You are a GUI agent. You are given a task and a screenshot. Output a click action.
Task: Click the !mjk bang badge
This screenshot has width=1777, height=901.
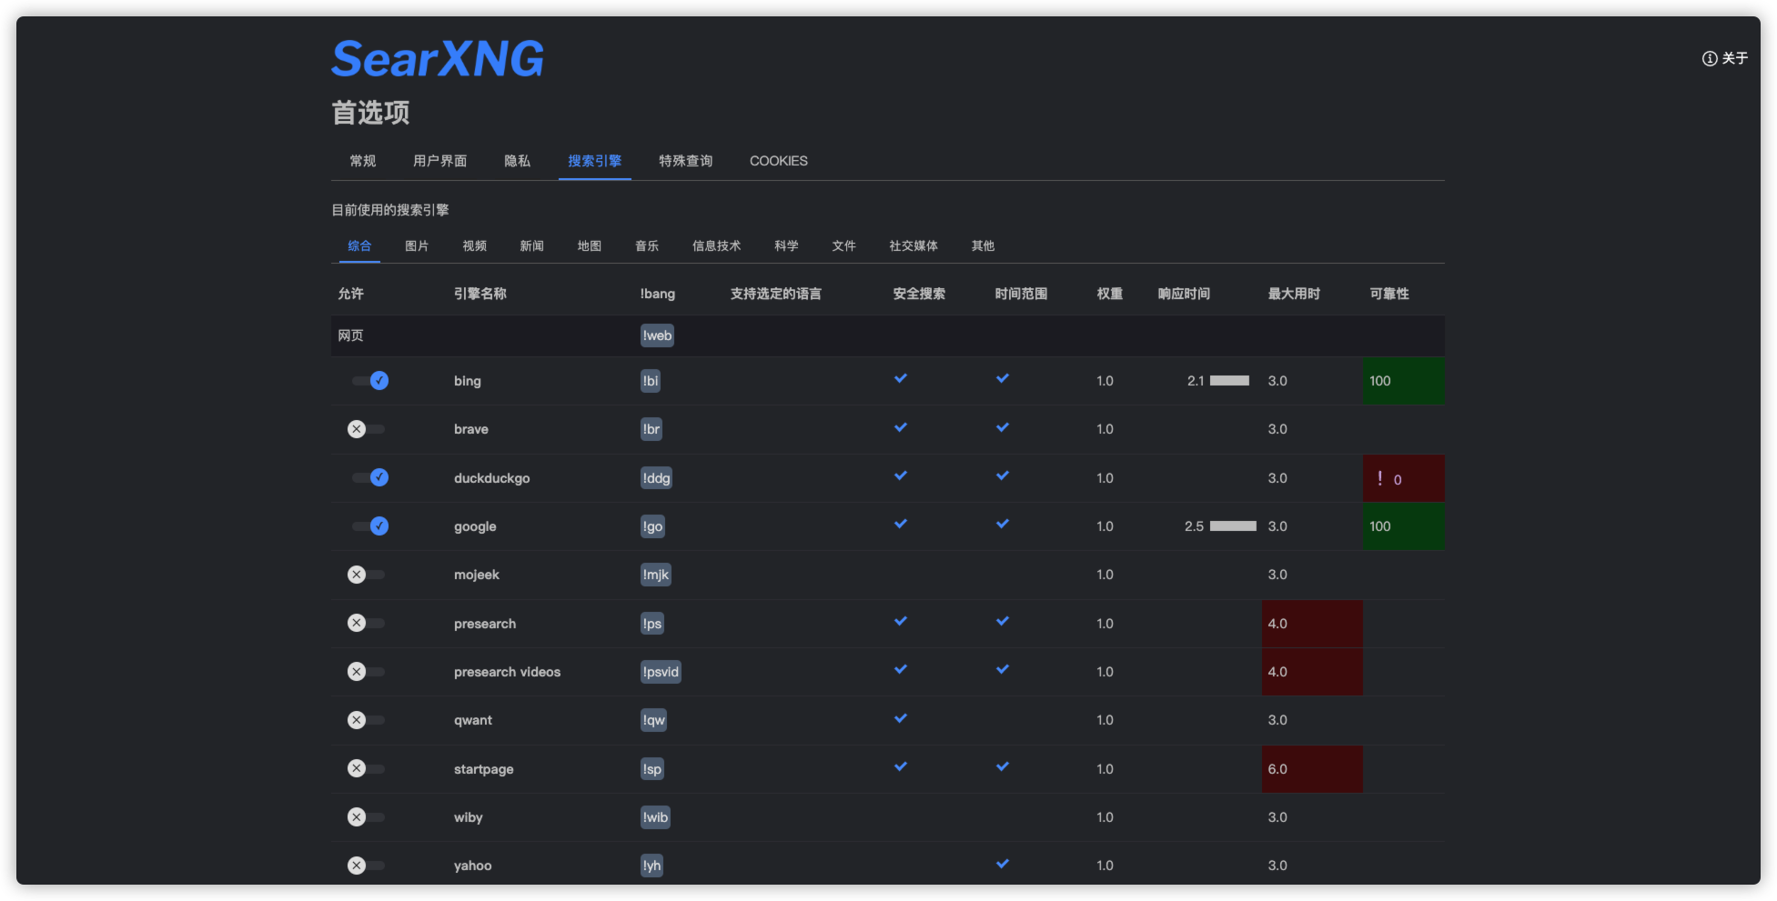(656, 575)
